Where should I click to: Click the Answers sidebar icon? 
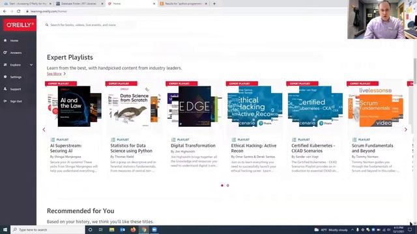click(x=5, y=53)
